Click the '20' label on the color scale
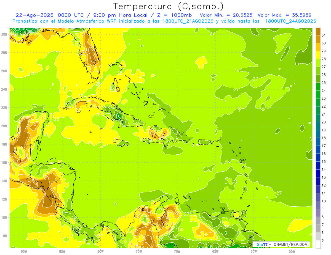This screenshot has height=255, width=331. [324, 122]
